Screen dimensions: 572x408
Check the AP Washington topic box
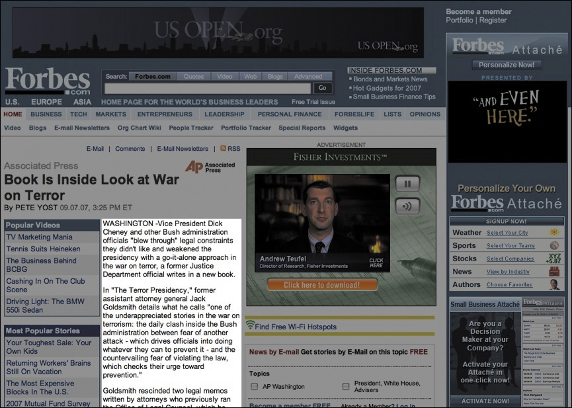pyautogui.click(x=255, y=386)
